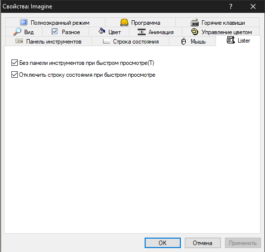Viewport: 265px width, 252px height.
Task: Click the sunflower icon of Программа tab
Action: point(124,22)
